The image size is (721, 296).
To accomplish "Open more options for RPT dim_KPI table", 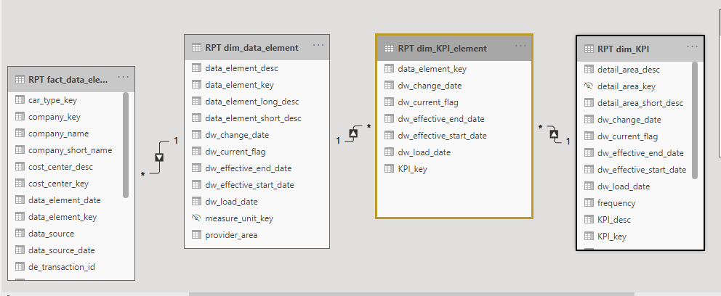I will point(693,46).
